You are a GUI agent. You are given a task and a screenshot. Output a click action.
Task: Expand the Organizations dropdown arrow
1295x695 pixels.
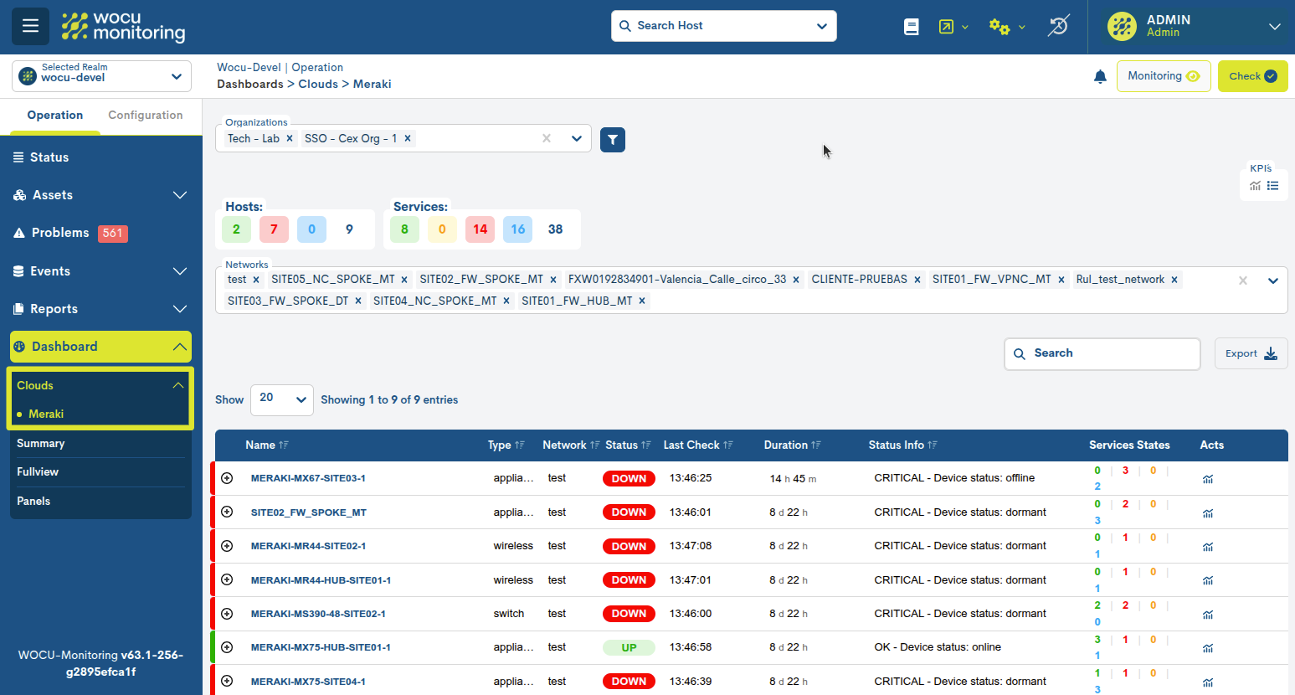pyautogui.click(x=577, y=139)
